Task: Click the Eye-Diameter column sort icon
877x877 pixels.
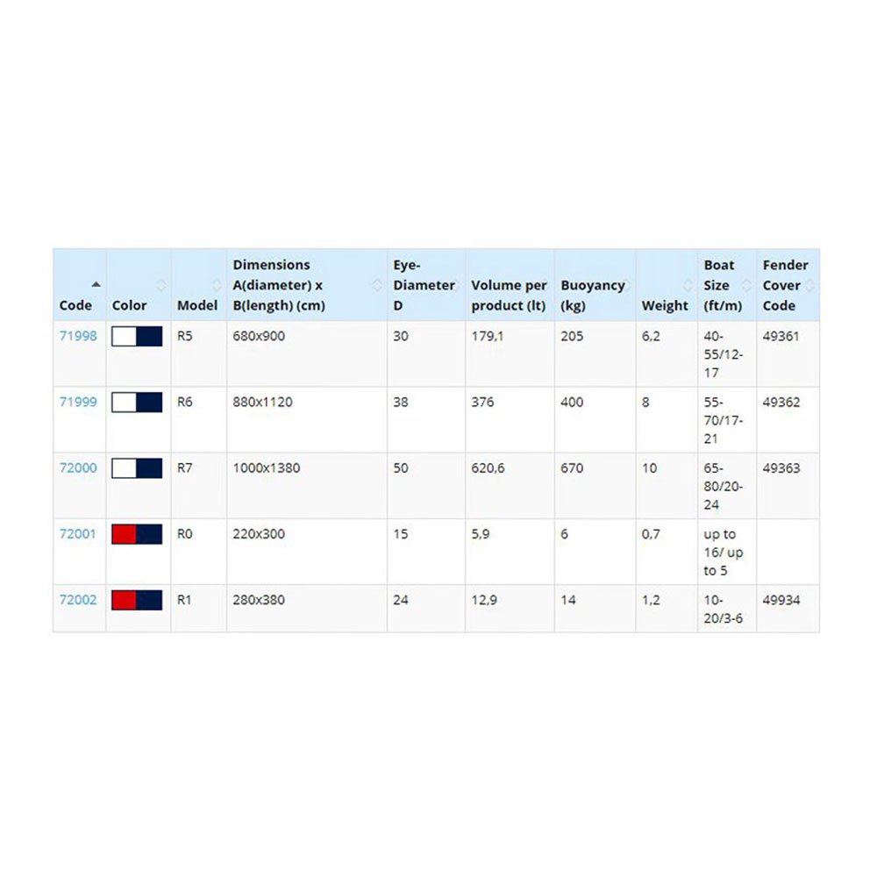Action: coord(459,285)
